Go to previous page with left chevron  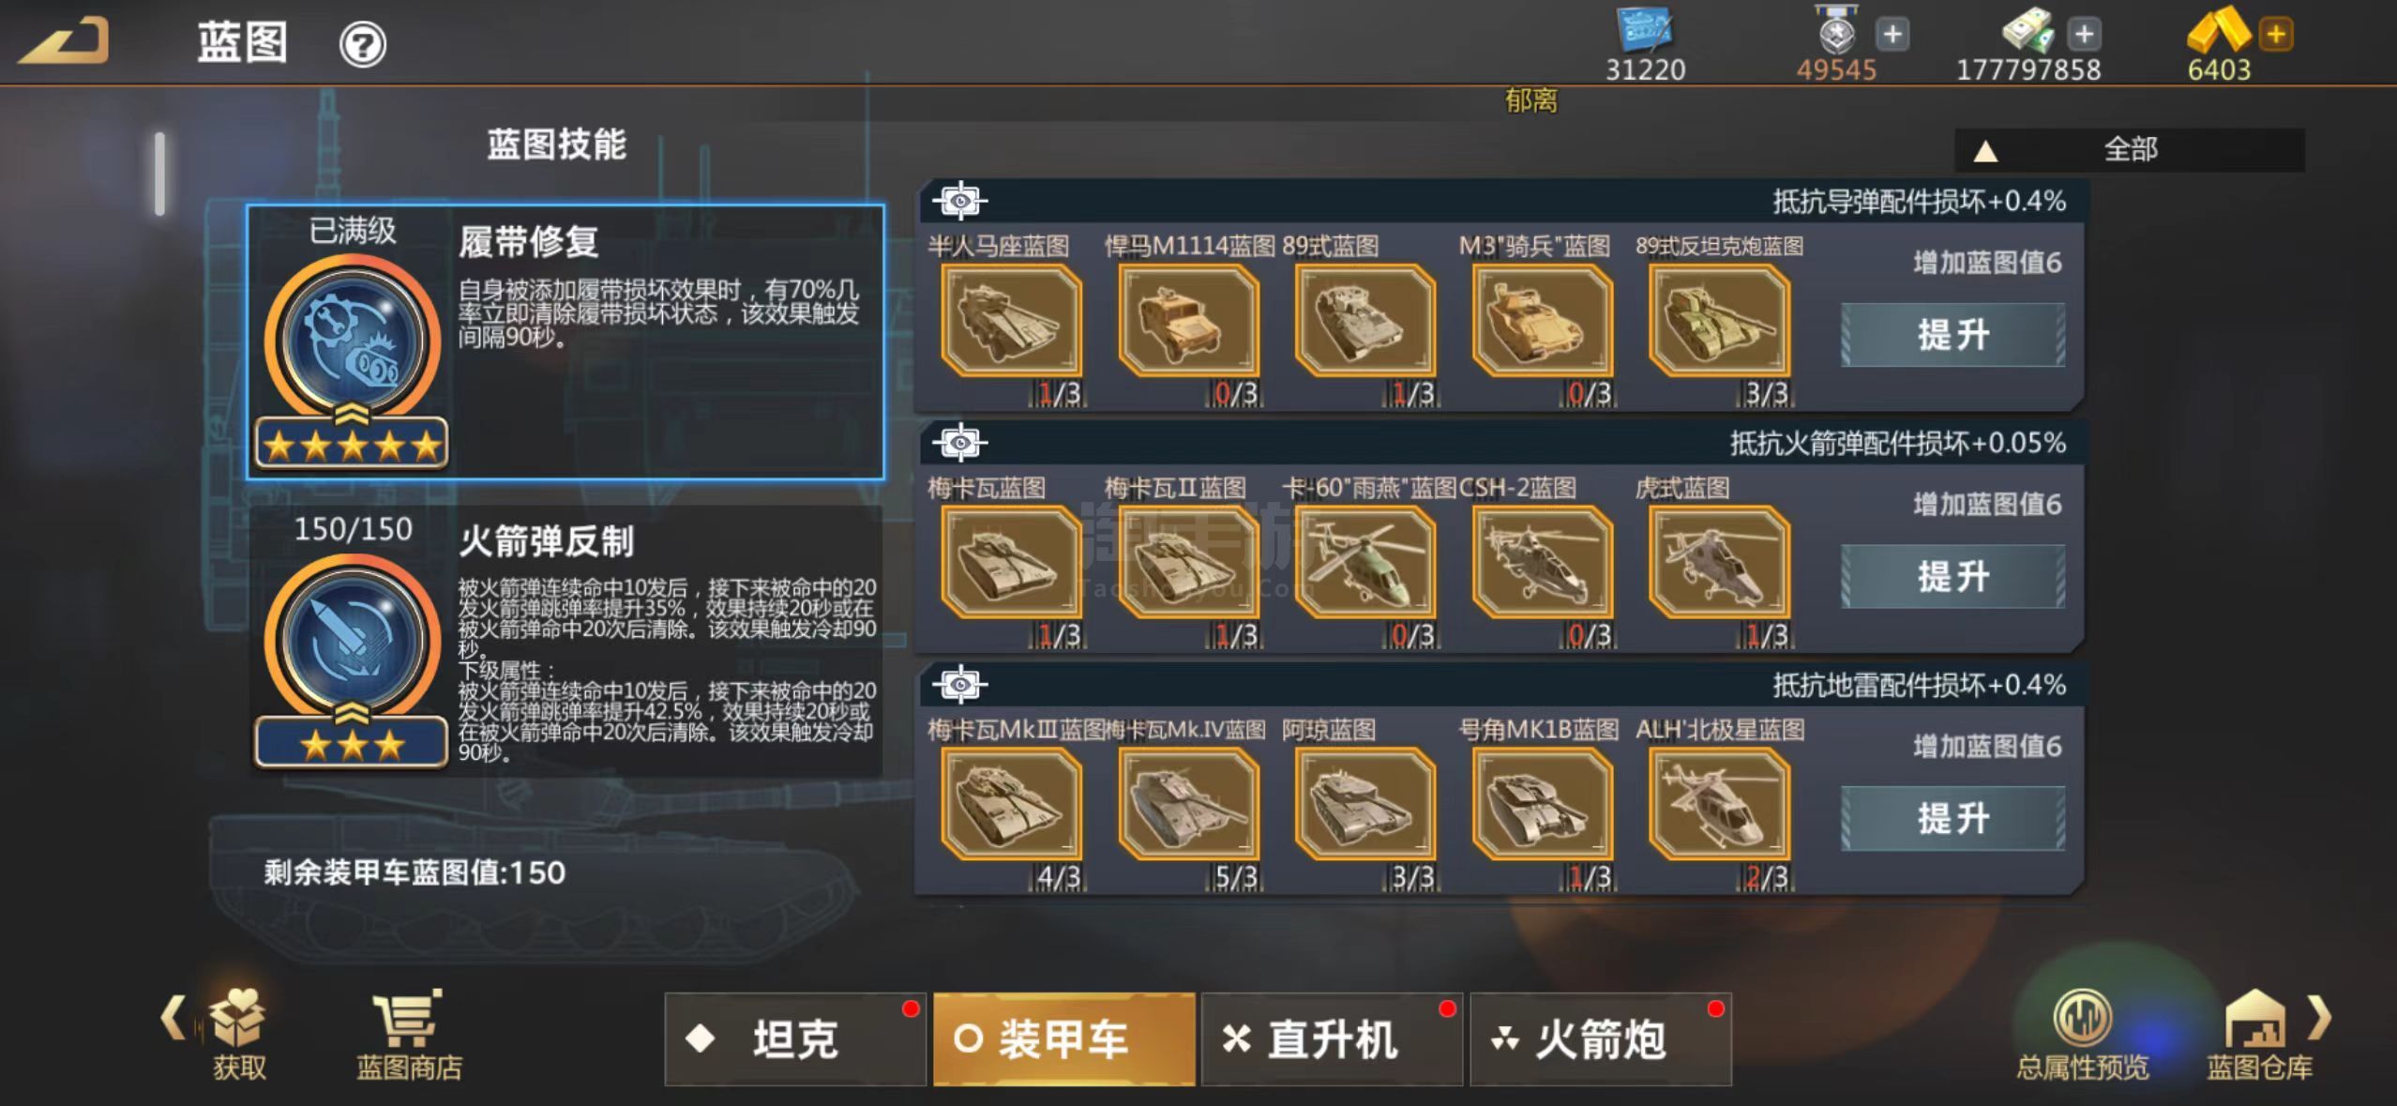click(173, 1018)
